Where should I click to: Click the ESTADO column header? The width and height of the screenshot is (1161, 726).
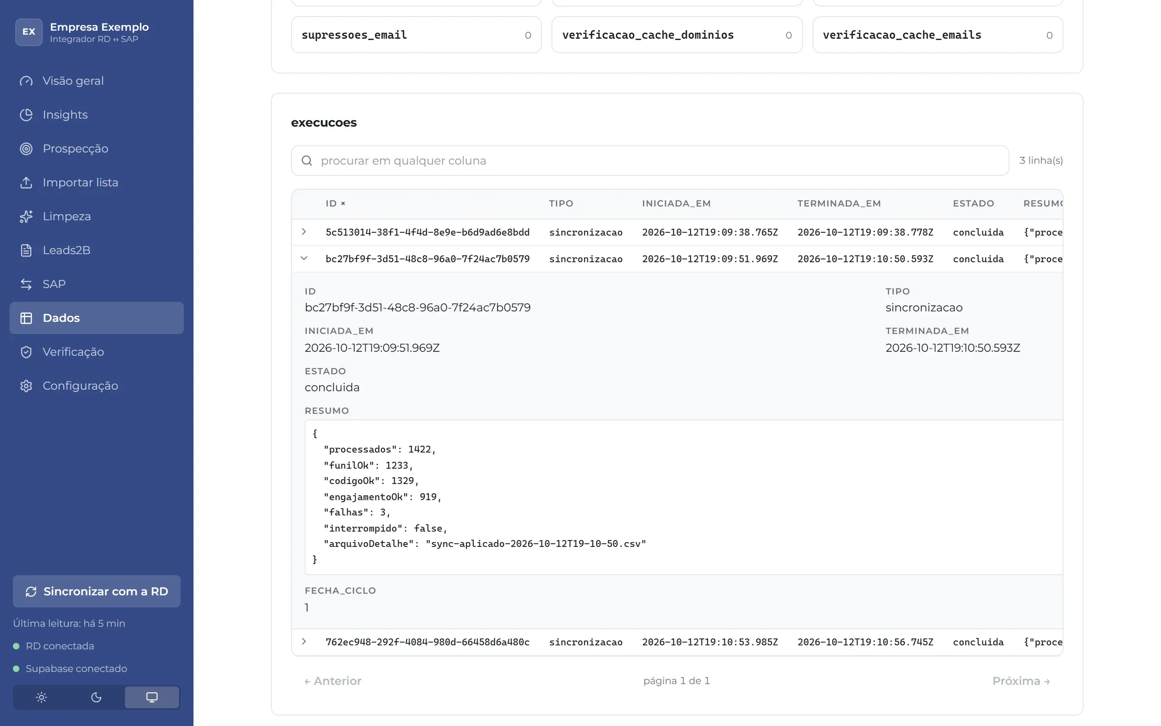[973, 203]
